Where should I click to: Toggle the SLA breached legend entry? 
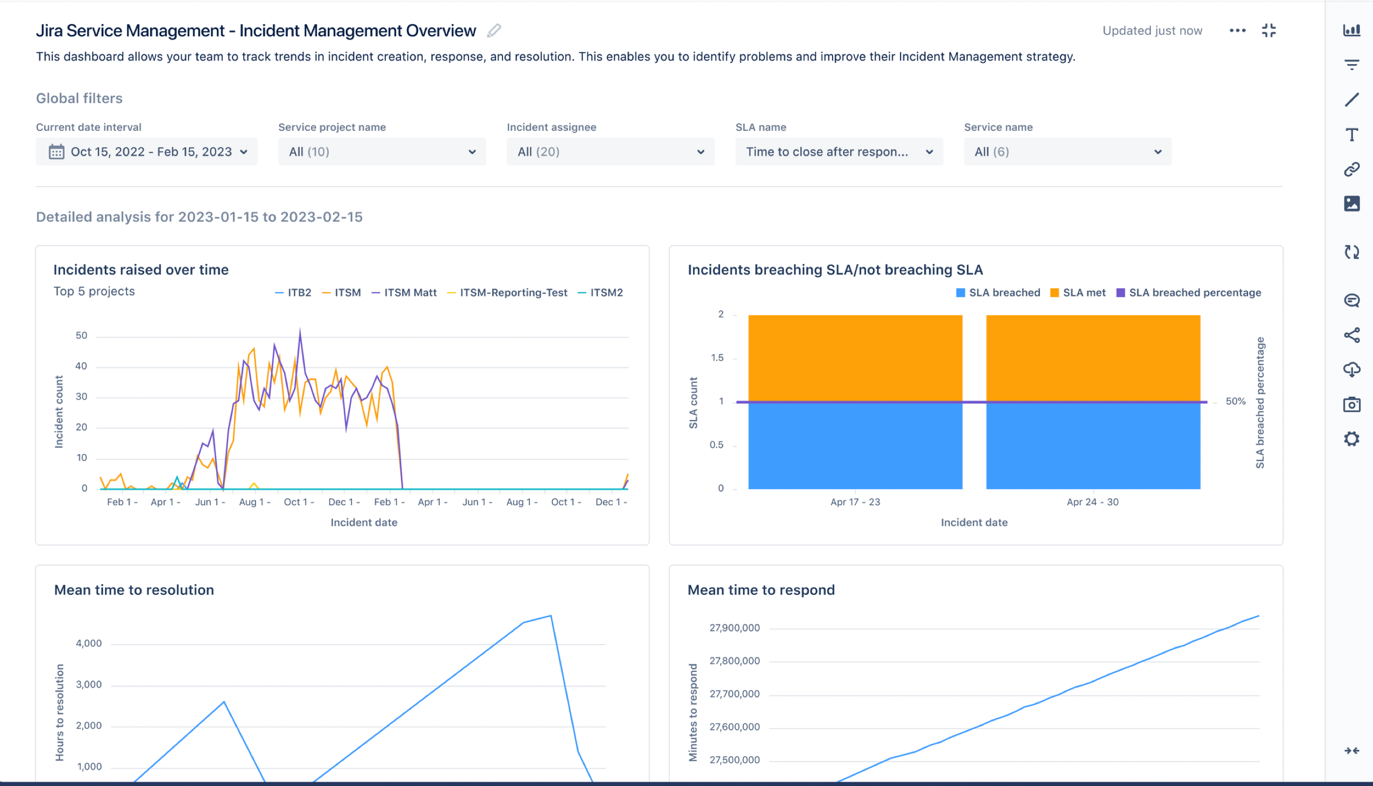click(x=998, y=292)
